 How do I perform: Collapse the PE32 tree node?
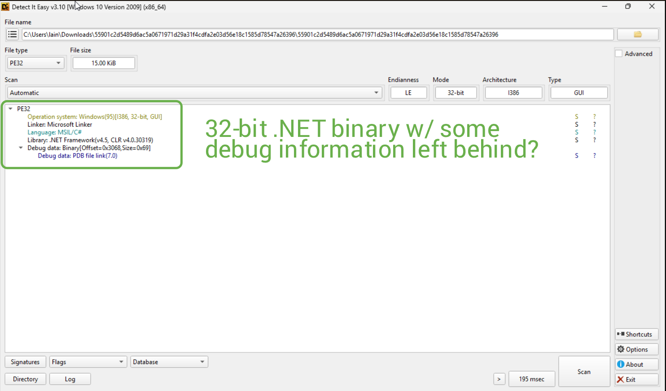[x=10, y=109]
